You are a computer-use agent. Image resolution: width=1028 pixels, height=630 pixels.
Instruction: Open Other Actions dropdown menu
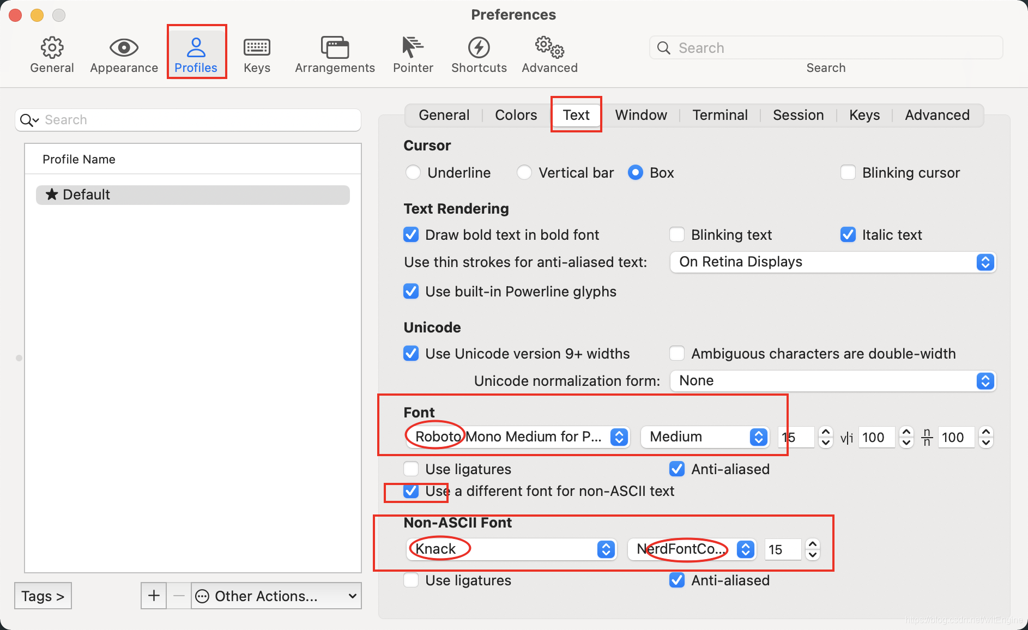pos(276,596)
